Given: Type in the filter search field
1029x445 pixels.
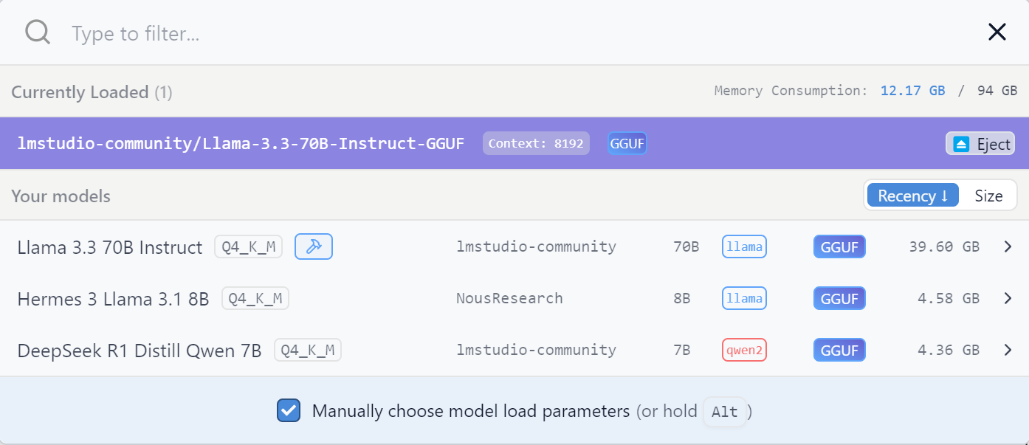Looking at the screenshot, I should 443,33.
